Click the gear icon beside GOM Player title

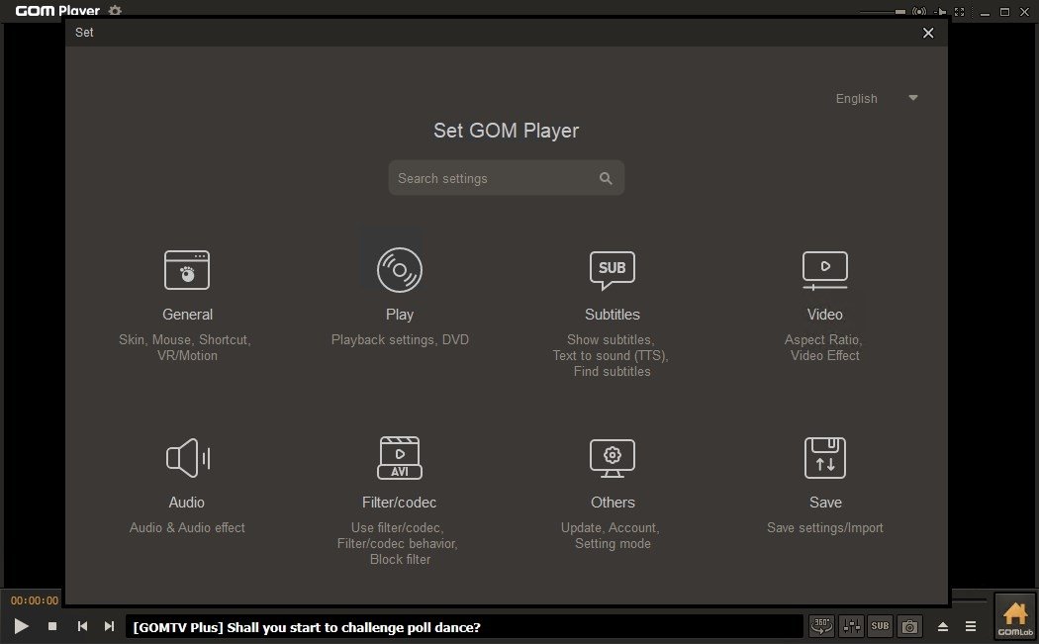[x=116, y=11]
